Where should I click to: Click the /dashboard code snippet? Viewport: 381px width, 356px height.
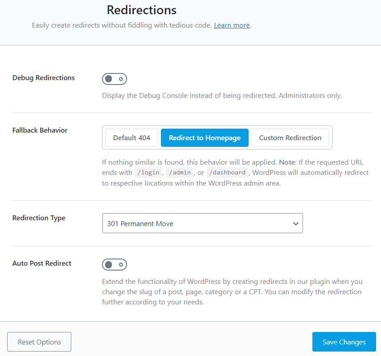tap(227, 173)
